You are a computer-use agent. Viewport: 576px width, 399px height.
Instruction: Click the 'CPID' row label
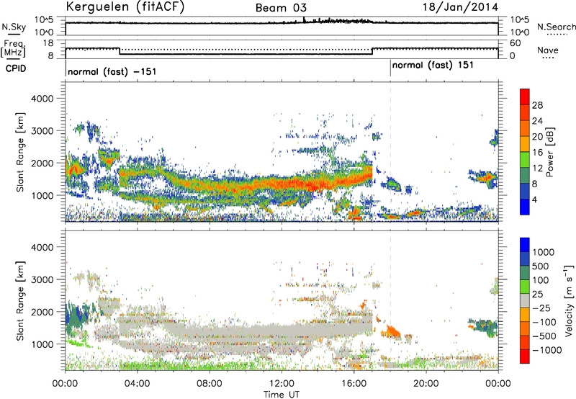16,68
